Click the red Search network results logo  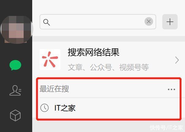(x=50, y=59)
